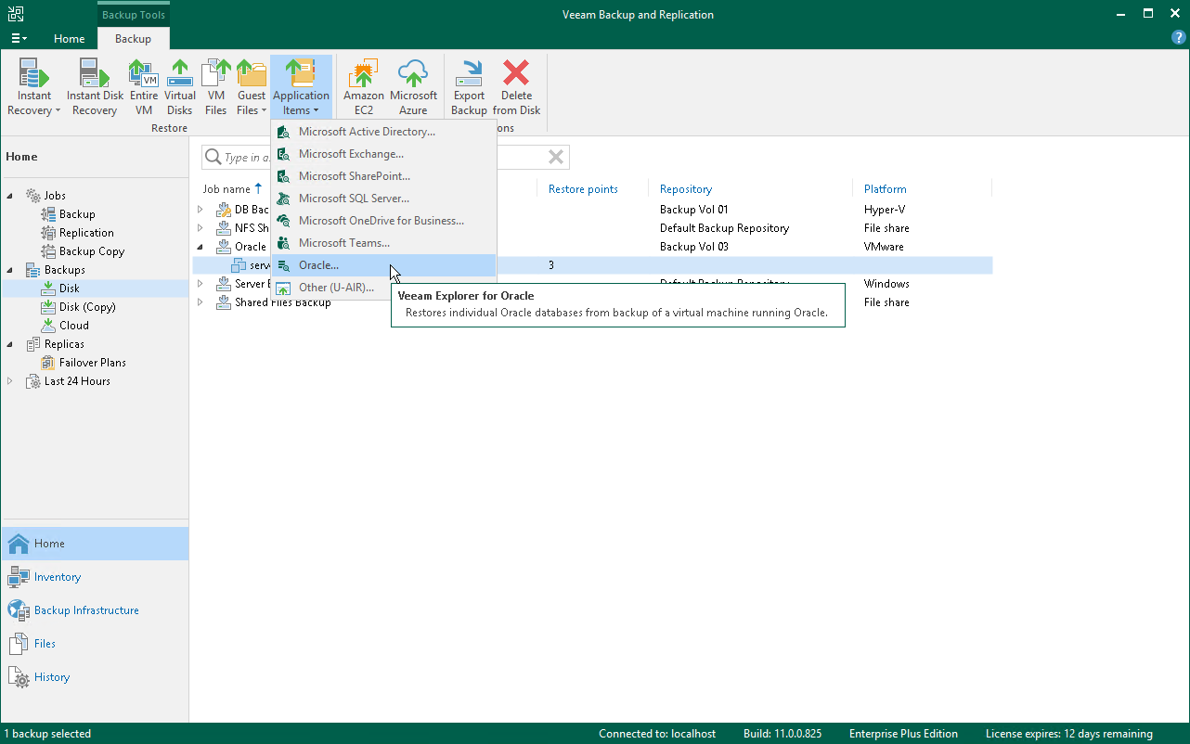Select Microsoft SQL Server menu entry
Image resolution: width=1190 pixels, height=744 pixels.
353,199
